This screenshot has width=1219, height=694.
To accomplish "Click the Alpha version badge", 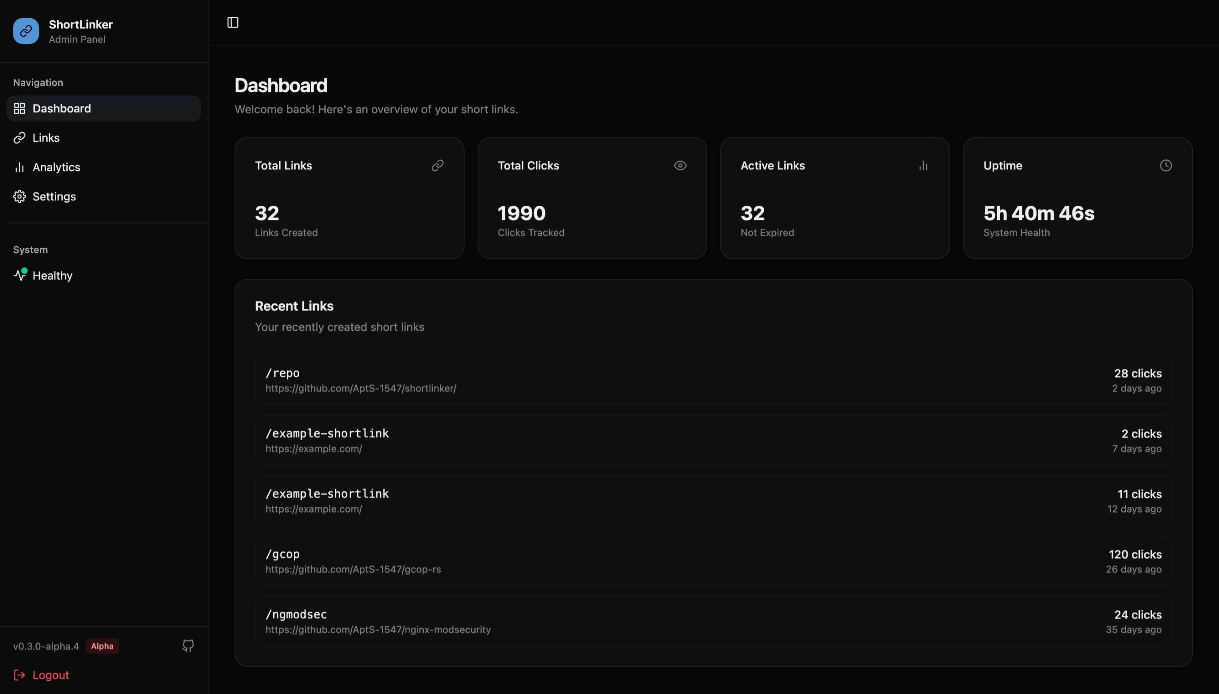I will coord(103,646).
